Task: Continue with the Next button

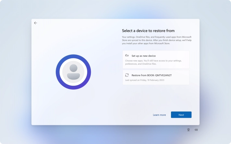Action: click(x=181, y=115)
